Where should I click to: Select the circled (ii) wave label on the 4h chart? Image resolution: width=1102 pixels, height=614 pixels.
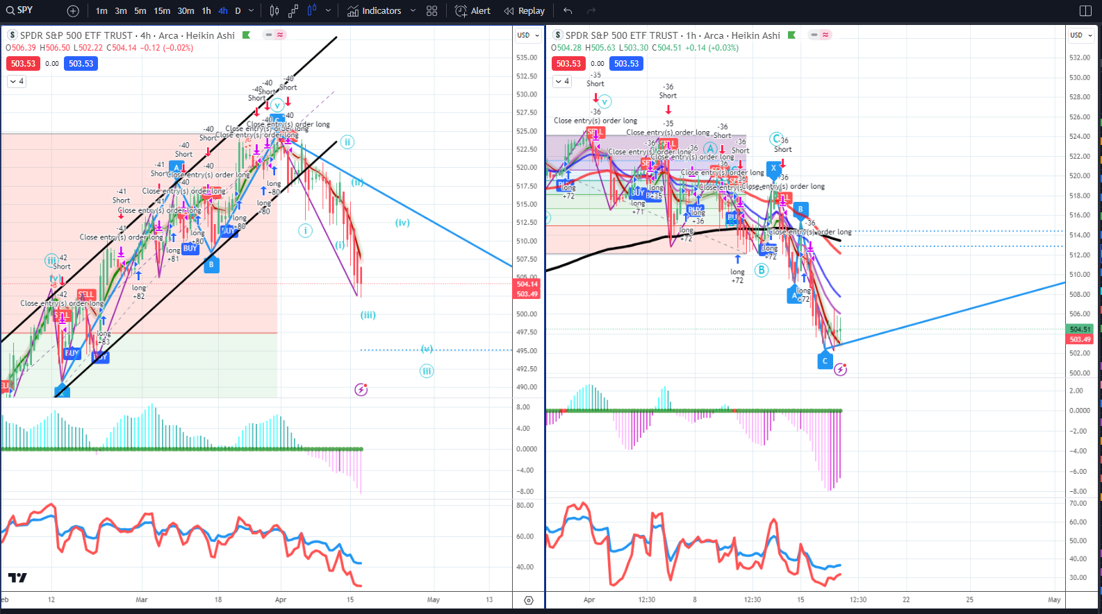[x=347, y=142]
